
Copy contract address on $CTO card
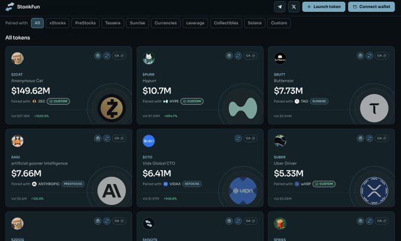pyautogui.click(x=250, y=138)
